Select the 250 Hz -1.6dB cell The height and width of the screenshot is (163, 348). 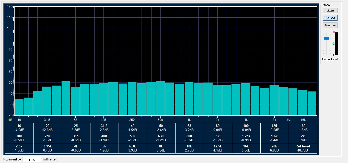(x=48, y=138)
